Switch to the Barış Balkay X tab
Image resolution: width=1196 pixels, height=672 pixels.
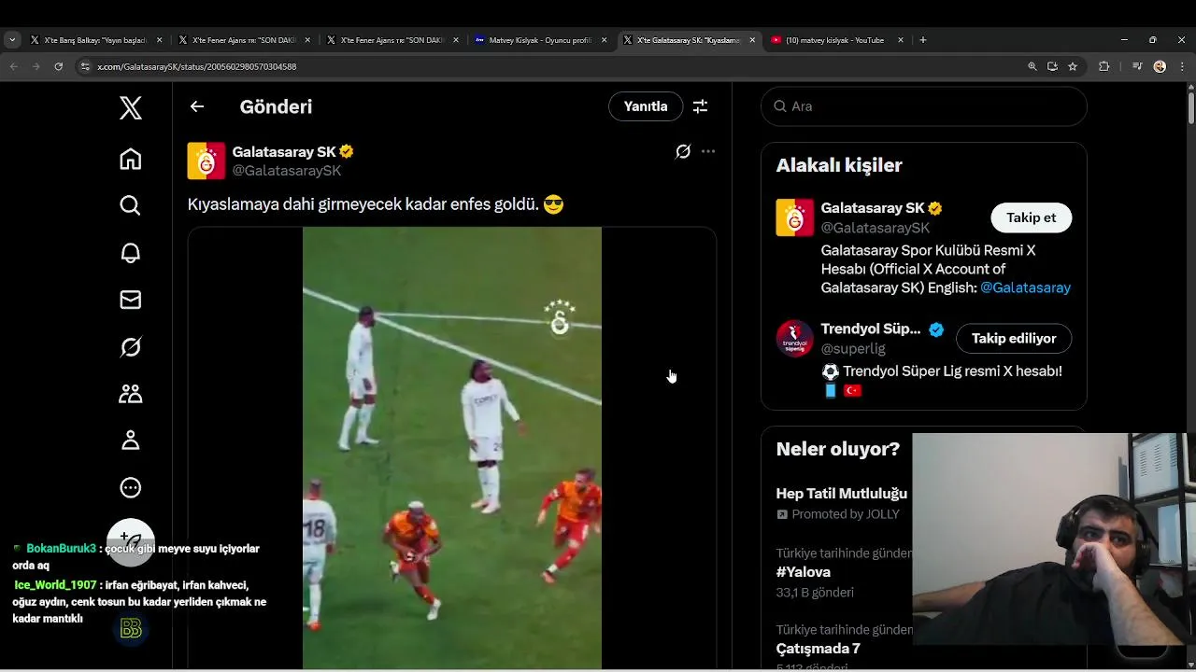click(97, 40)
